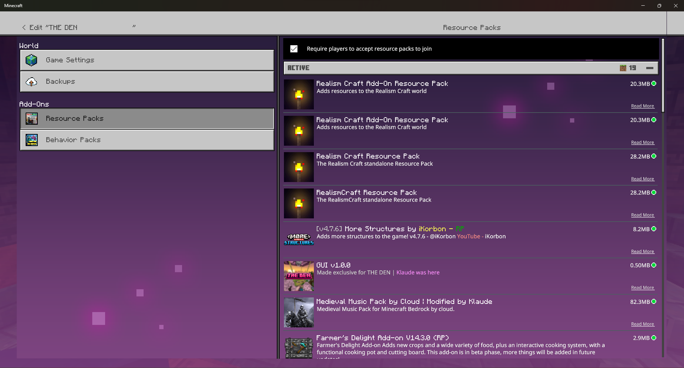Switch to the Behavior Packs section

tap(147, 140)
